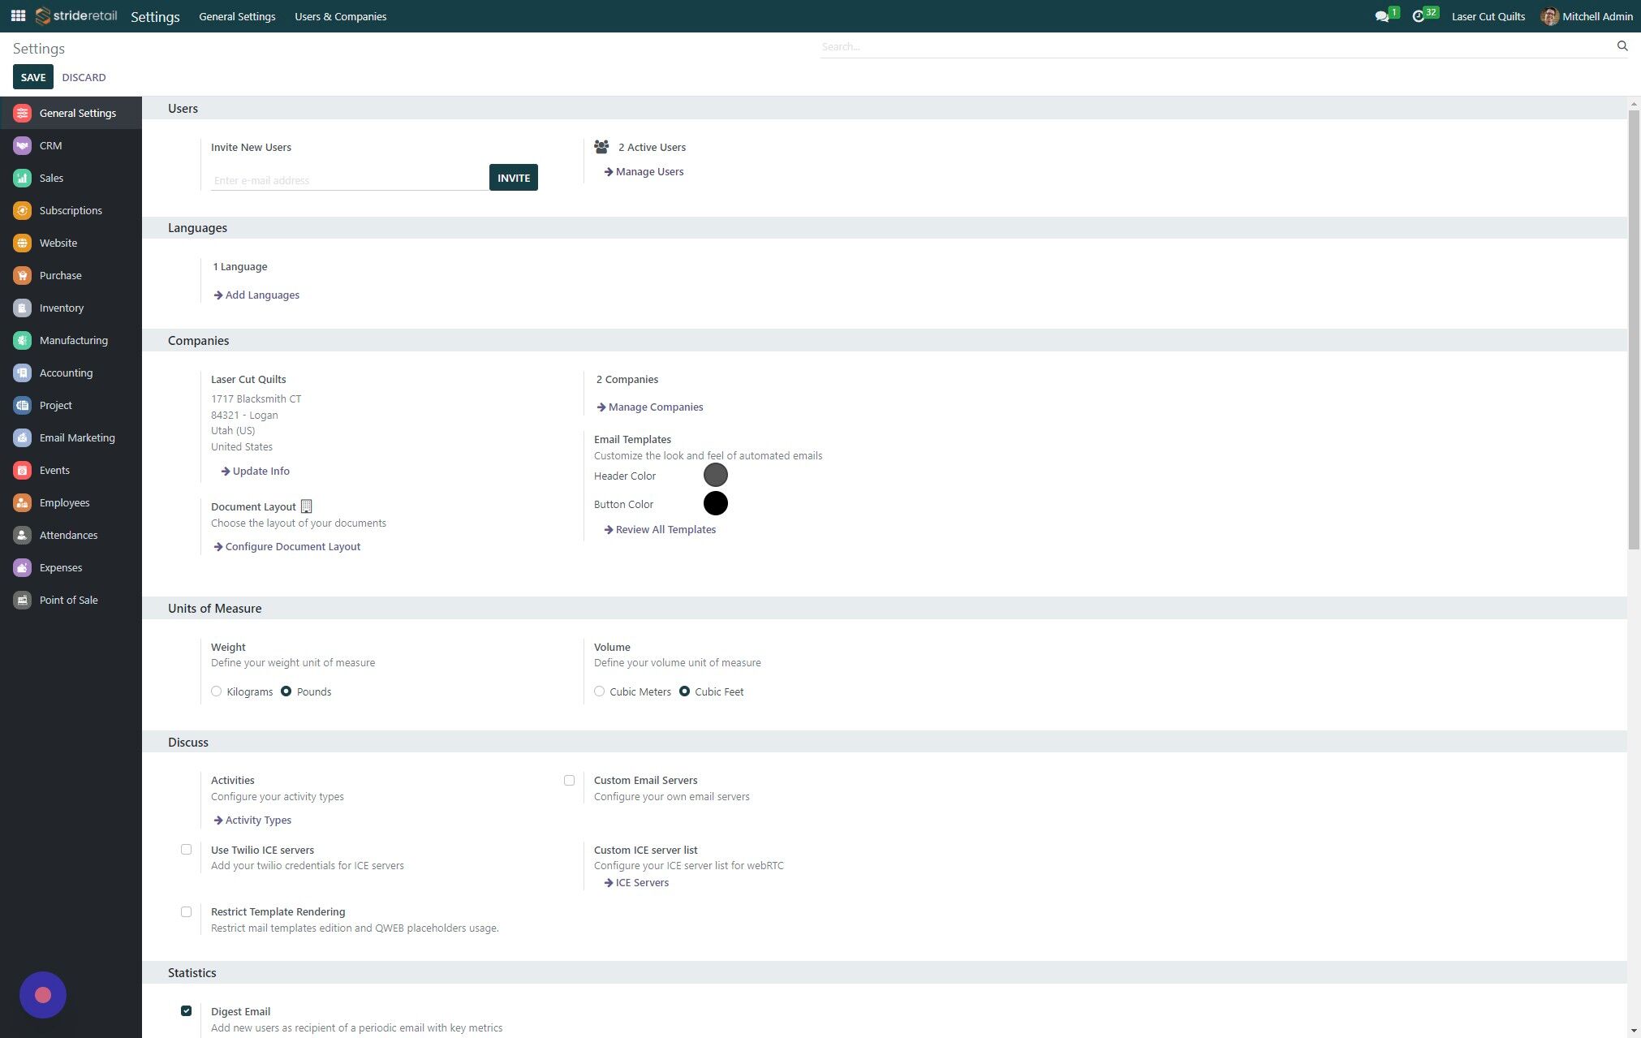Viewport: 1641px width, 1038px height.
Task: Open the chat messages icon
Action: (x=1382, y=16)
